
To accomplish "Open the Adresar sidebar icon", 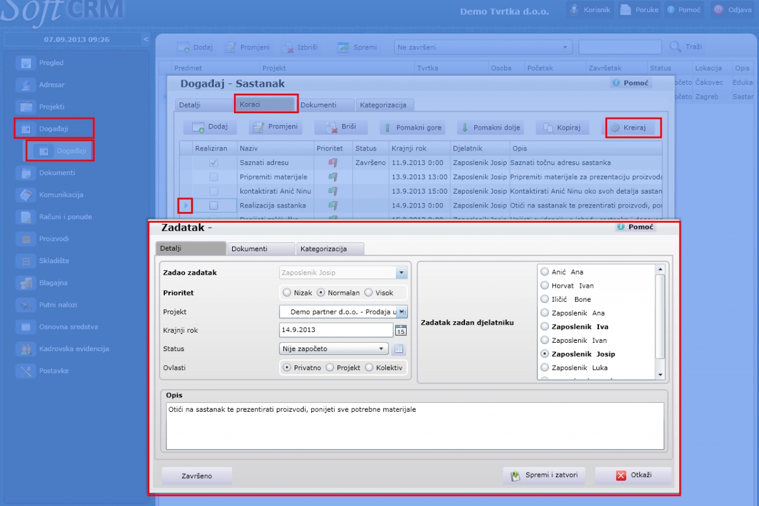I will (x=26, y=85).
